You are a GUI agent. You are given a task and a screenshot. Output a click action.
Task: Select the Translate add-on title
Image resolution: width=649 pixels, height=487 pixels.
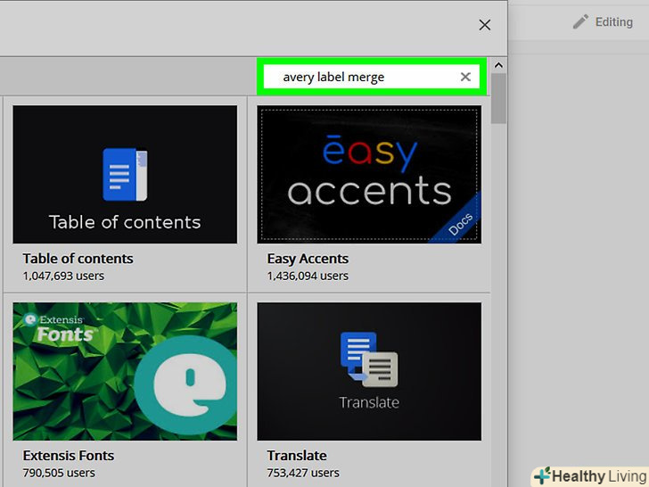tap(297, 456)
